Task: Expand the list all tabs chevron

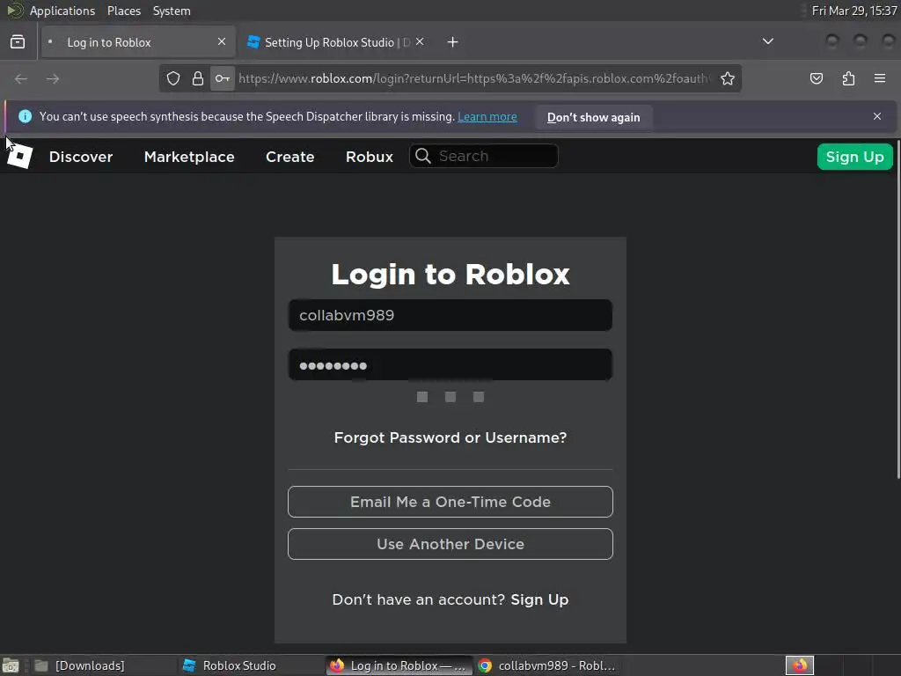Action: (767, 41)
